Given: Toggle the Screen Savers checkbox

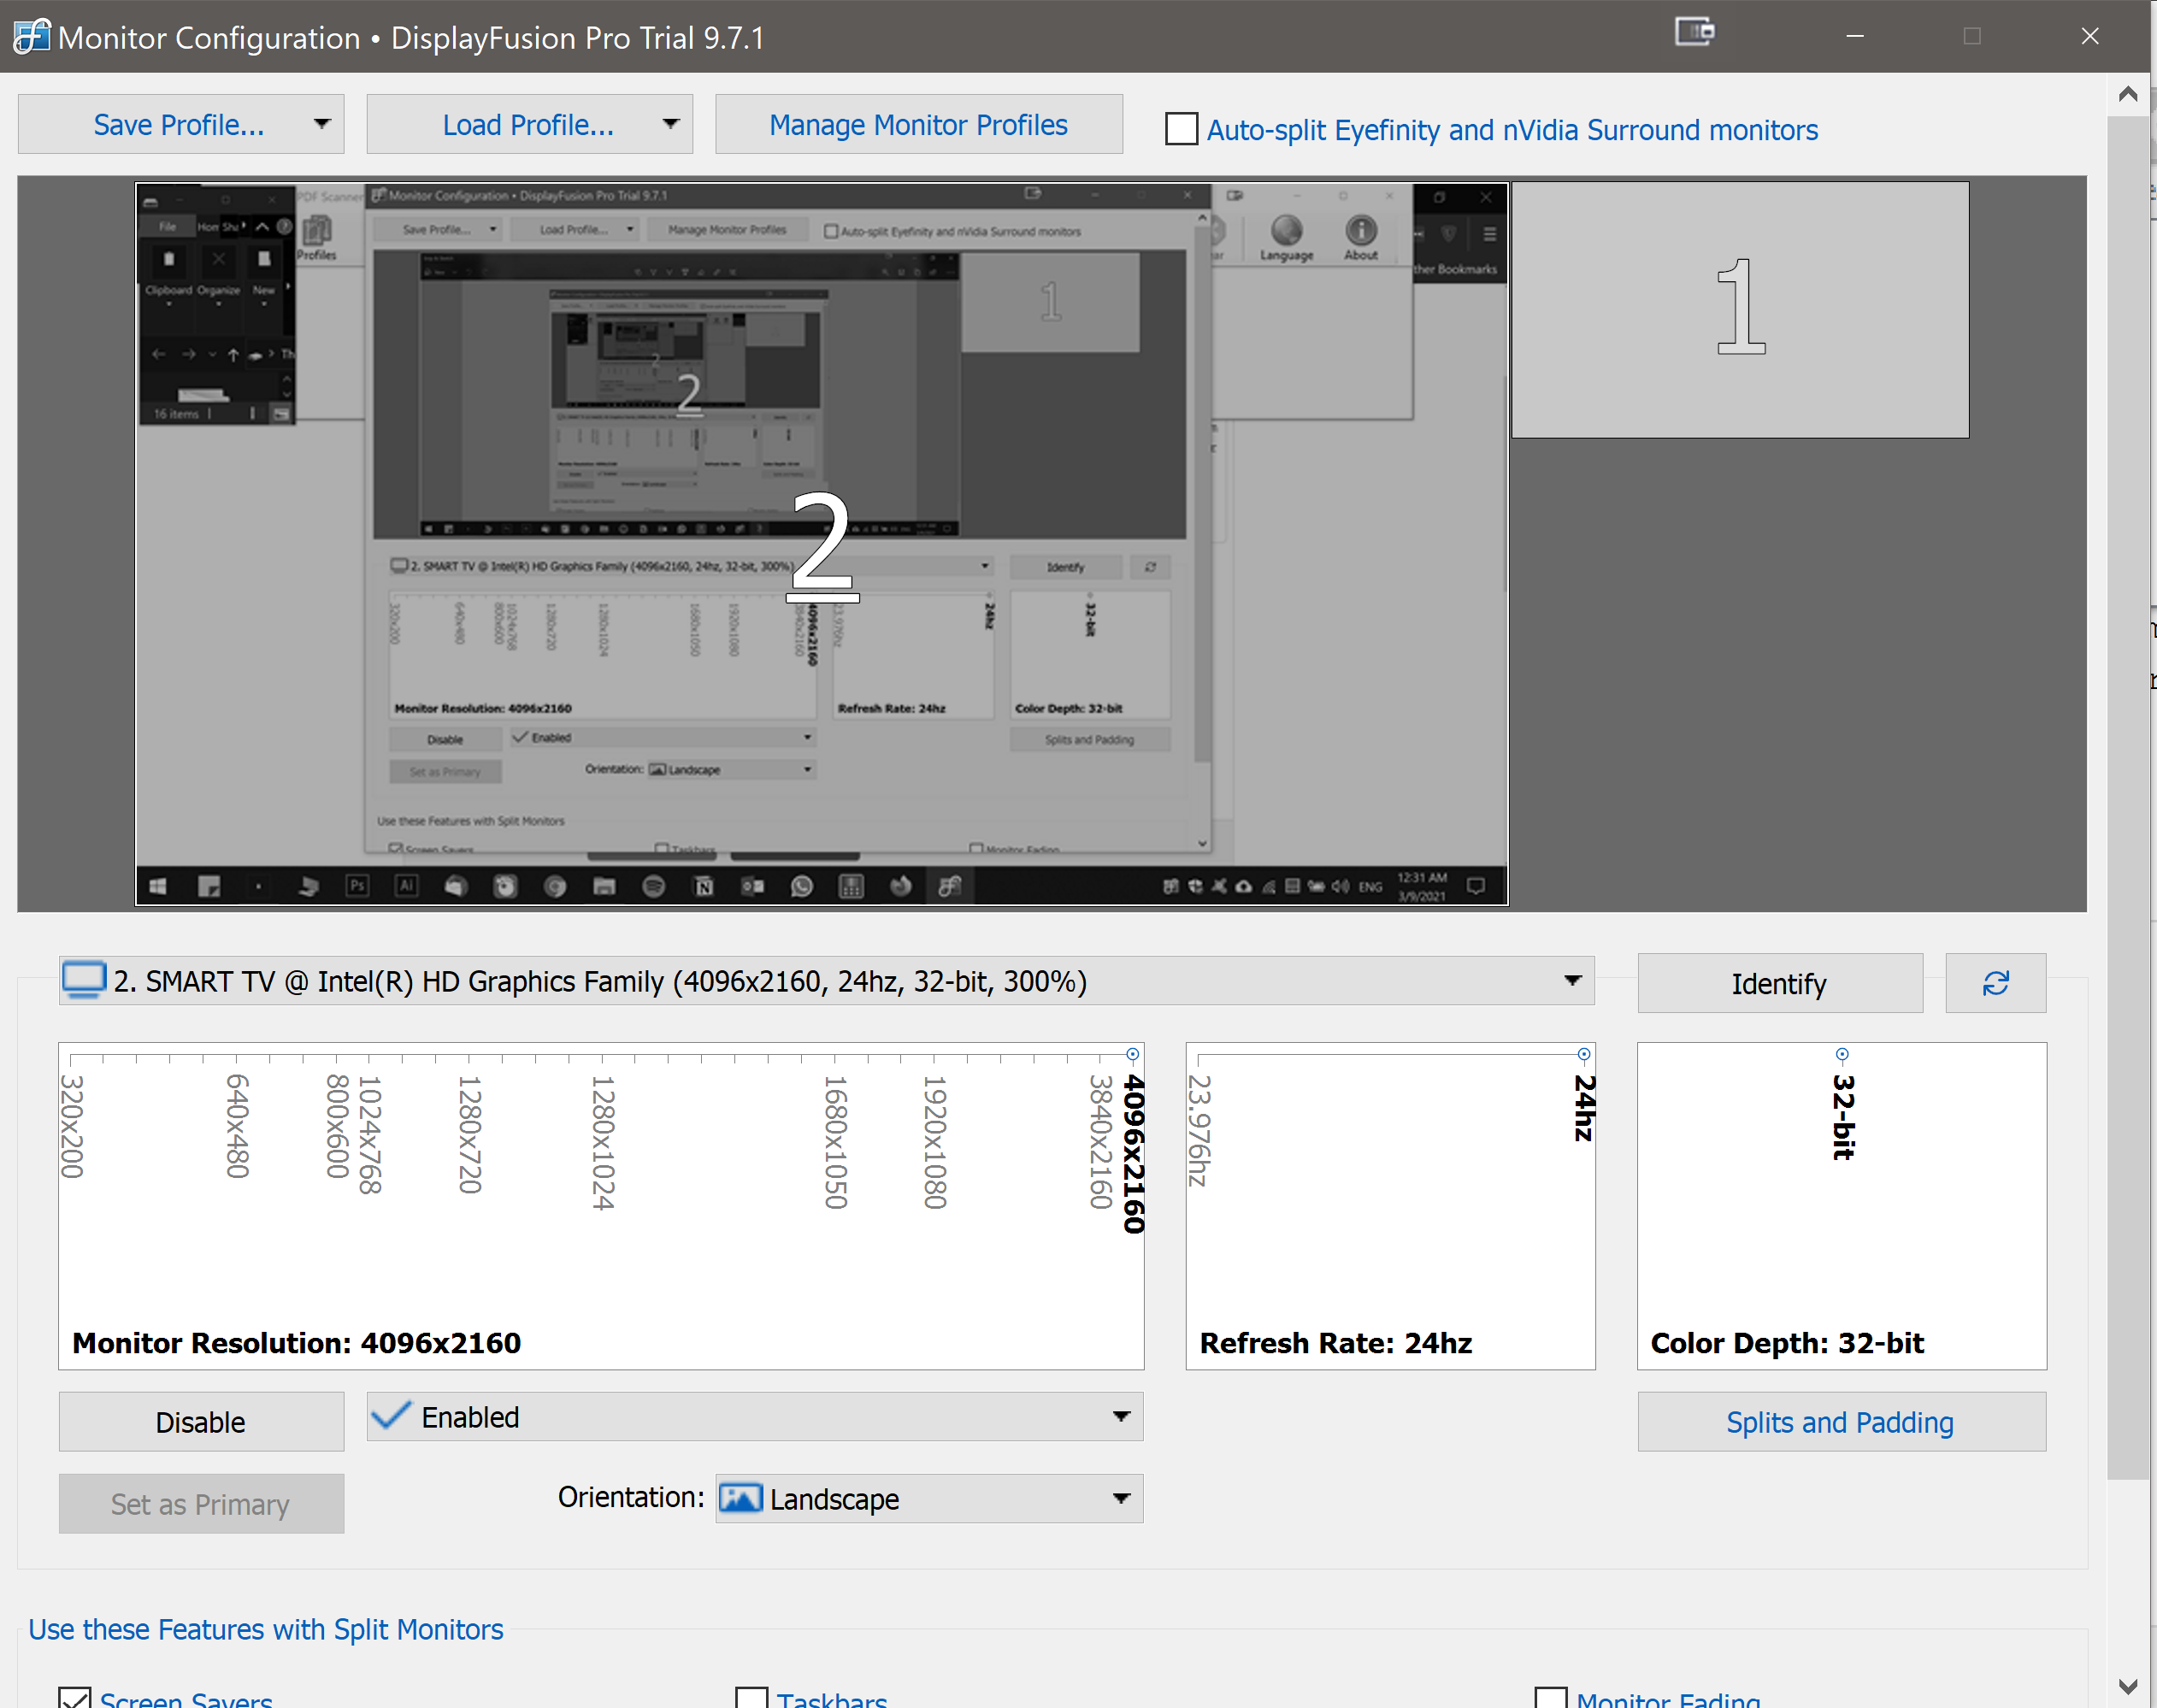Looking at the screenshot, I should (x=75, y=1698).
